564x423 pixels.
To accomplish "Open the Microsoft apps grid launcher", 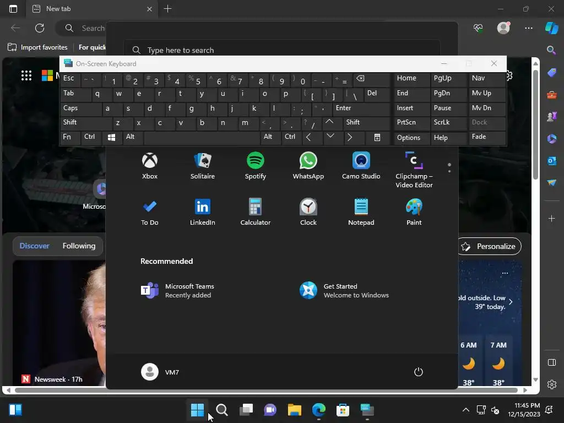I will tap(26, 75).
